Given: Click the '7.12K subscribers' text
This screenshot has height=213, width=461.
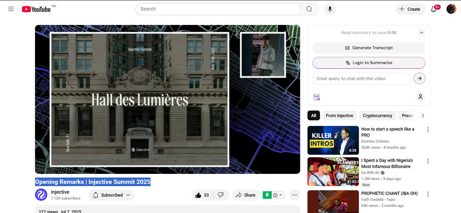Looking at the screenshot, I should click(66, 198).
